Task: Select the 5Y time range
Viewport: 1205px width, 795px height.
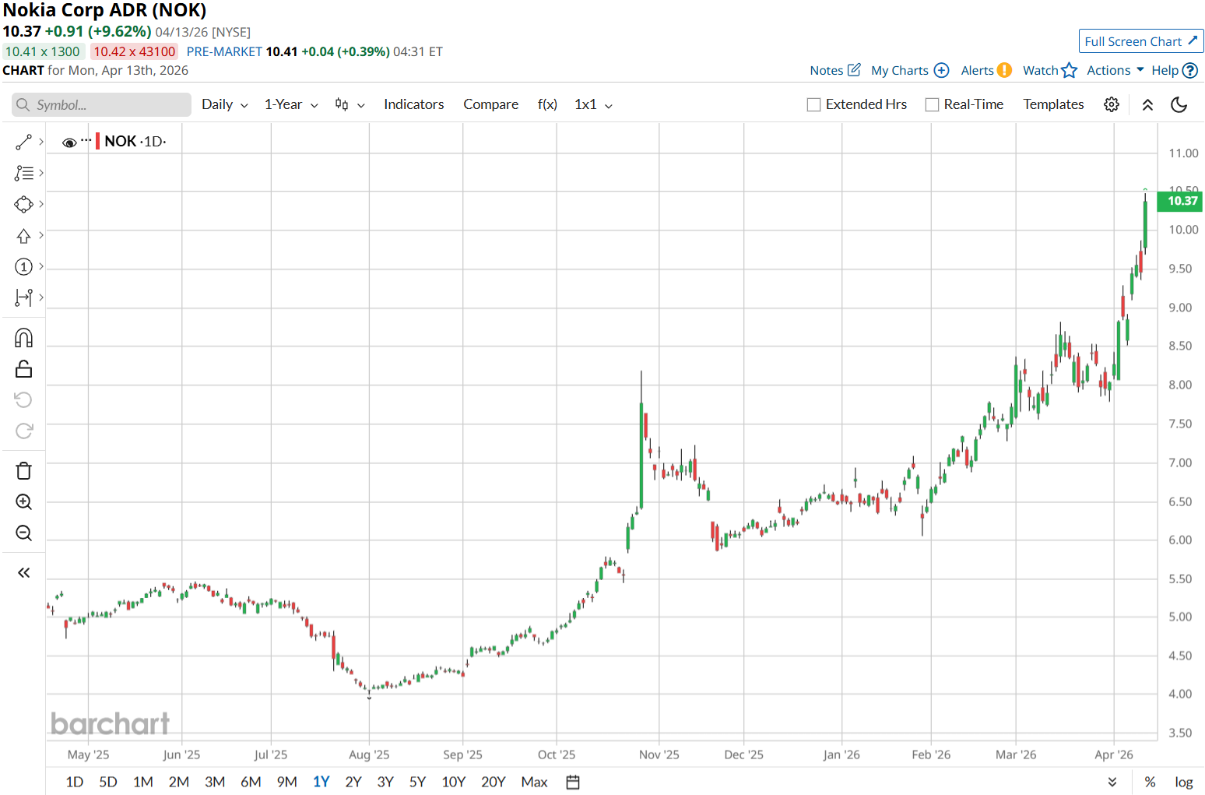Action: pyautogui.click(x=417, y=782)
